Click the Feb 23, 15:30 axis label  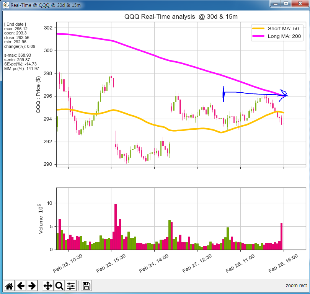111,263
